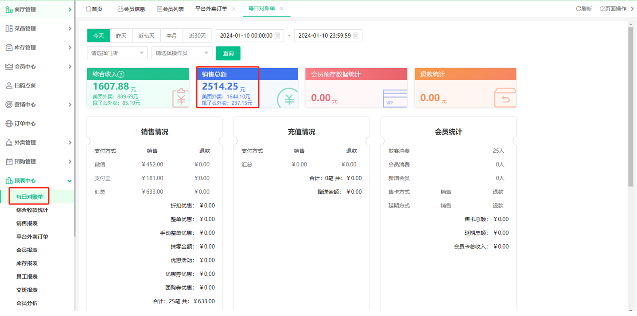Select the 近30天 date filter

(197, 35)
